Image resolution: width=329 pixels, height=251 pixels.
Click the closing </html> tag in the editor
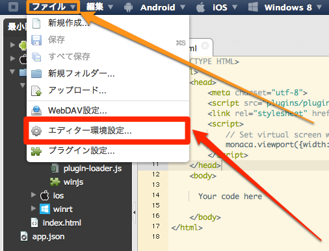[187, 228]
